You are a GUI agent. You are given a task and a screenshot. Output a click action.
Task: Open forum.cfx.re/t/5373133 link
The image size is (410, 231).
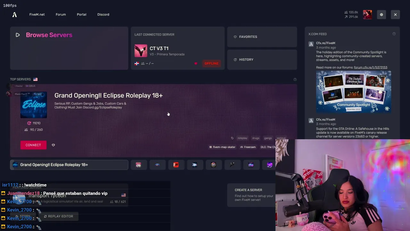pos(371,67)
